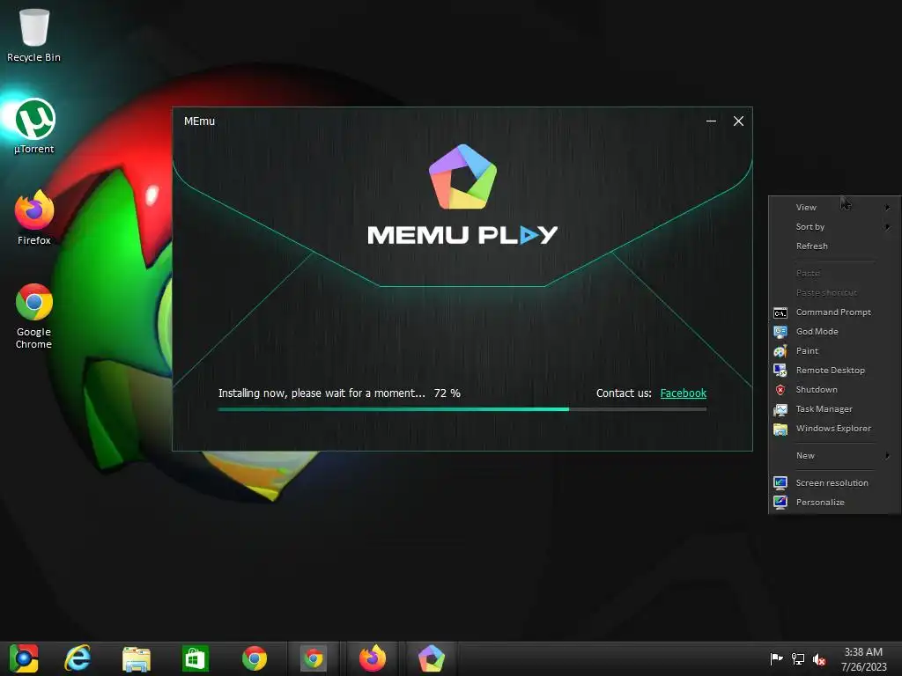Viewport: 902px width, 676px height.
Task: Select Shutdown from the context menu
Action: pos(835,390)
